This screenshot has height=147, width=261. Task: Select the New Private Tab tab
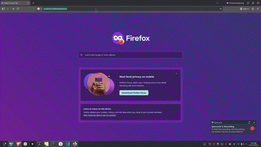point(15,3)
